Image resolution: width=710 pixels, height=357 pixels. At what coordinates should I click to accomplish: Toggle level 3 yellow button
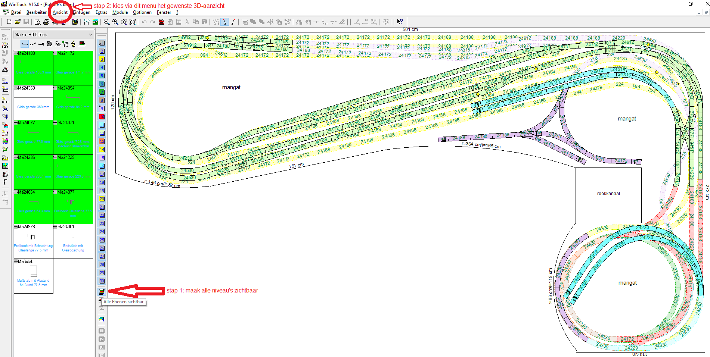coord(102,59)
